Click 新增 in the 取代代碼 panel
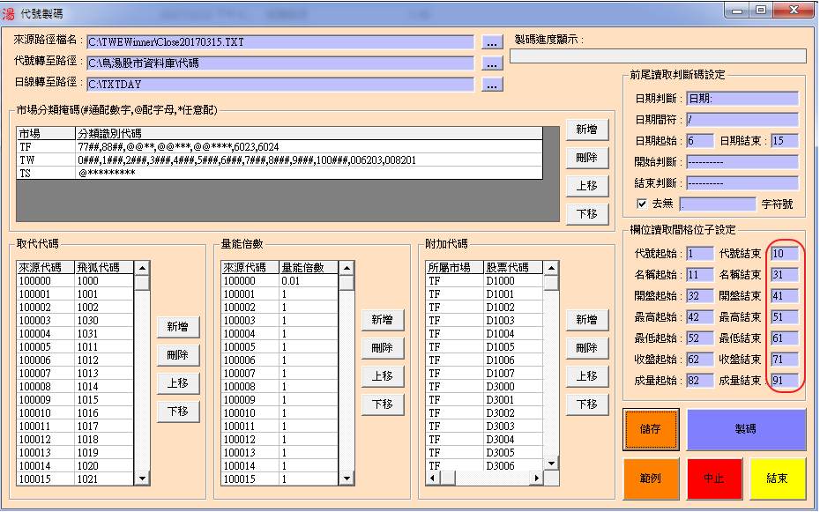The image size is (820, 512). click(178, 327)
